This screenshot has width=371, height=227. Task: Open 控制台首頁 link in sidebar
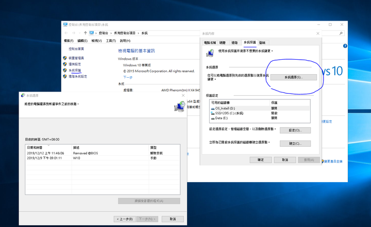[76, 49]
